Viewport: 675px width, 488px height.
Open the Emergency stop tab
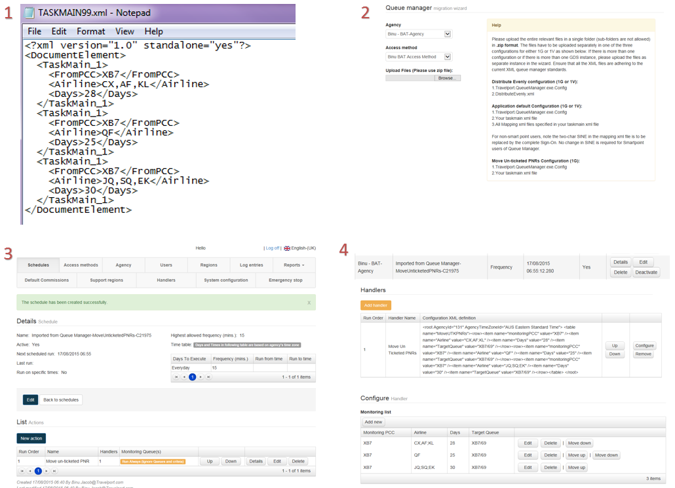pyautogui.click(x=285, y=280)
